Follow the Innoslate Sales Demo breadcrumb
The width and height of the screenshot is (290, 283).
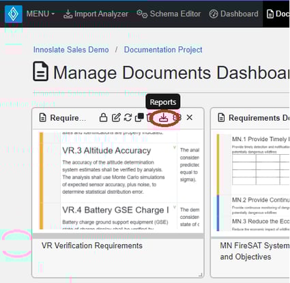(71, 50)
